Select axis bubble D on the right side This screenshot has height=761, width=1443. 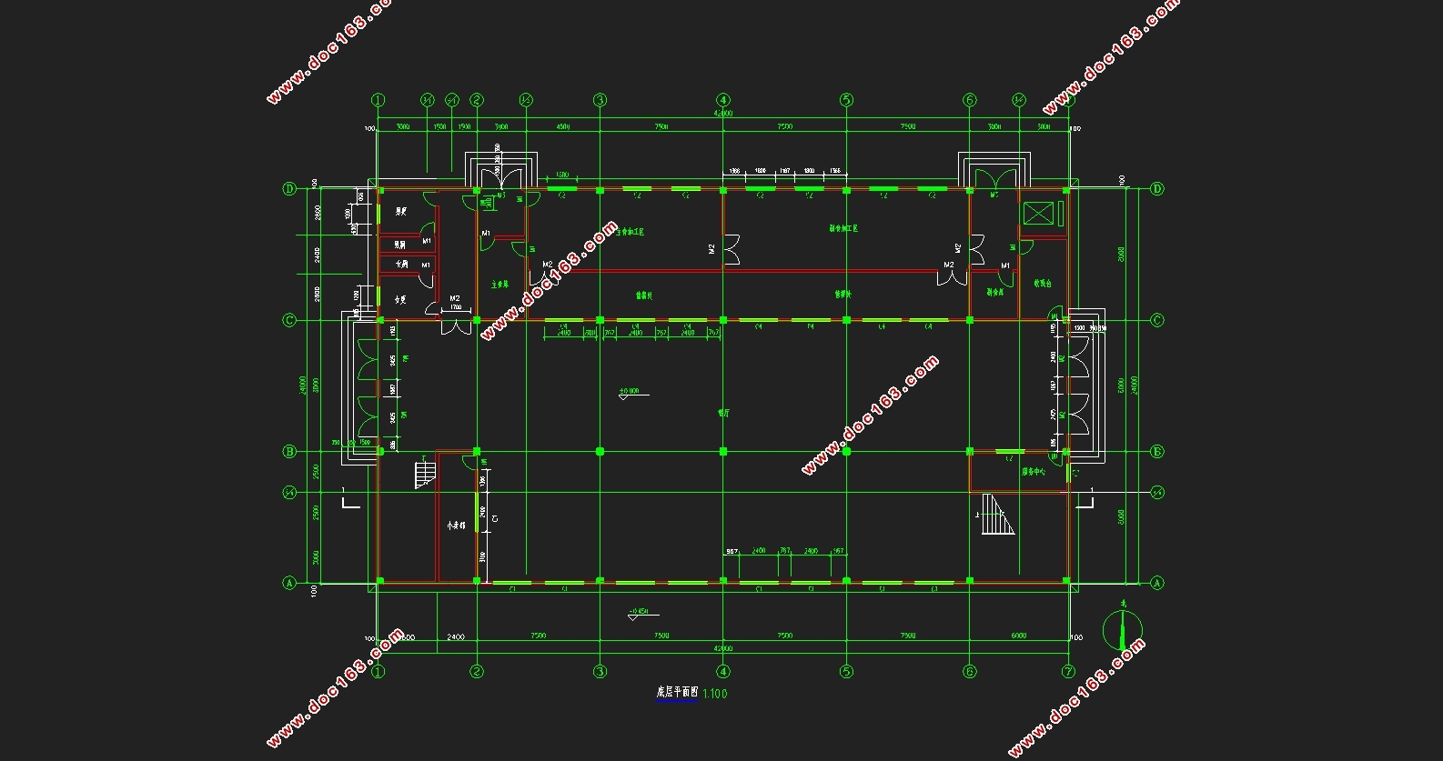pos(1157,189)
